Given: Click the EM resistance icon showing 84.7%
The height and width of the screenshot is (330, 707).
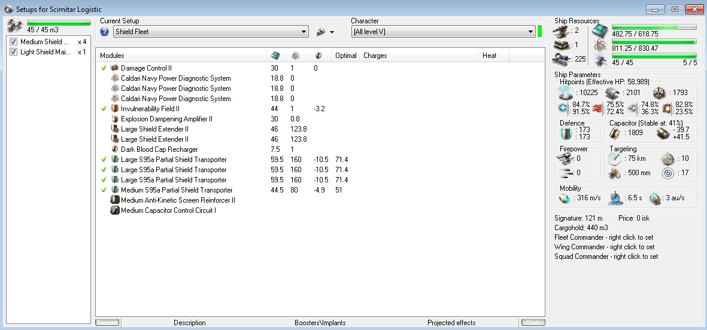Looking at the screenshot, I should point(565,108).
